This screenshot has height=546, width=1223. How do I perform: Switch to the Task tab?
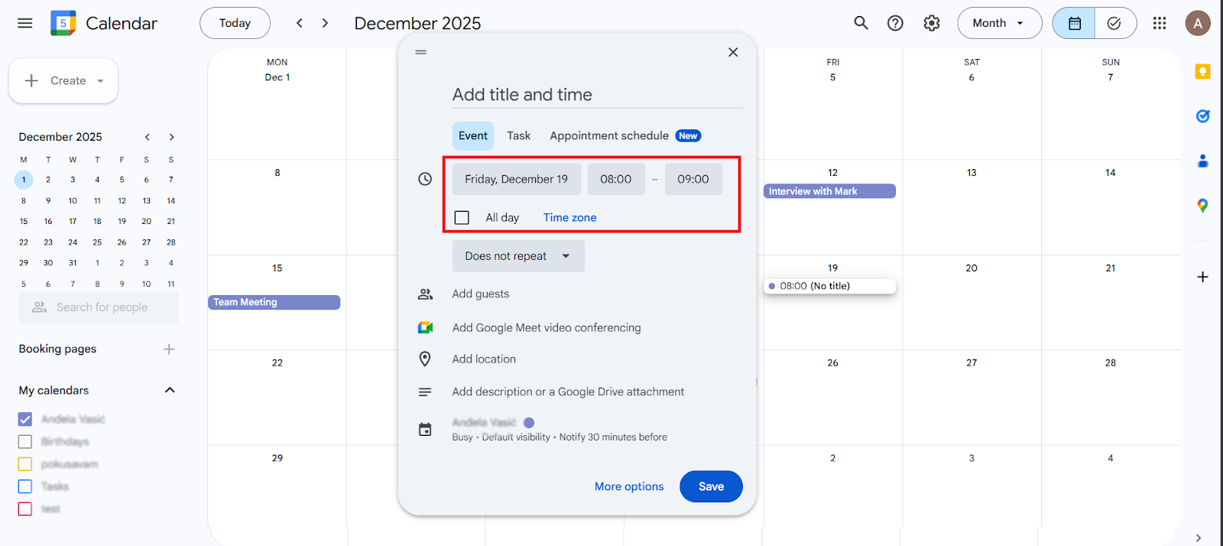[x=518, y=135]
